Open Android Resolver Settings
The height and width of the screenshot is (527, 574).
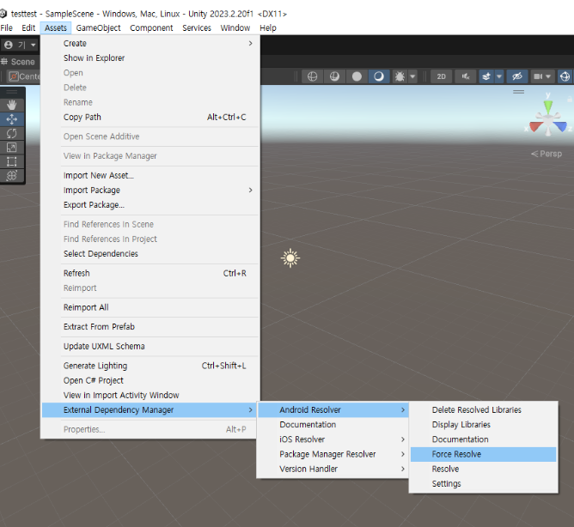483,483
